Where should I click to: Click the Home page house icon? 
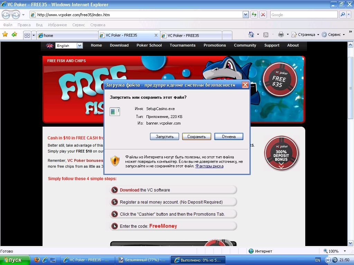point(251,35)
